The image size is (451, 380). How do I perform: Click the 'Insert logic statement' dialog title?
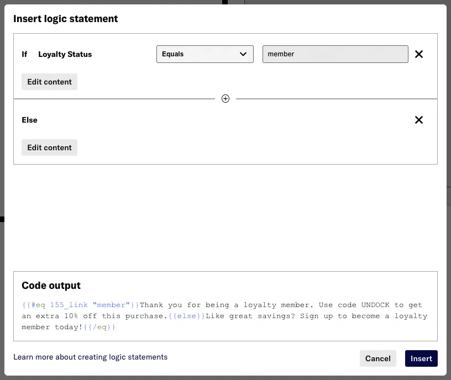click(65, 19)
